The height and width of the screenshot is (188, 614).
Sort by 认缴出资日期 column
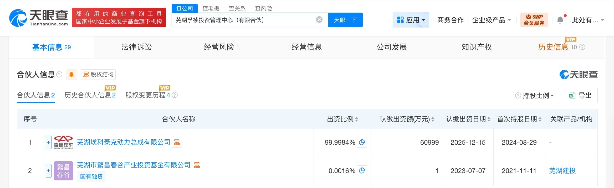pos(489,119)
